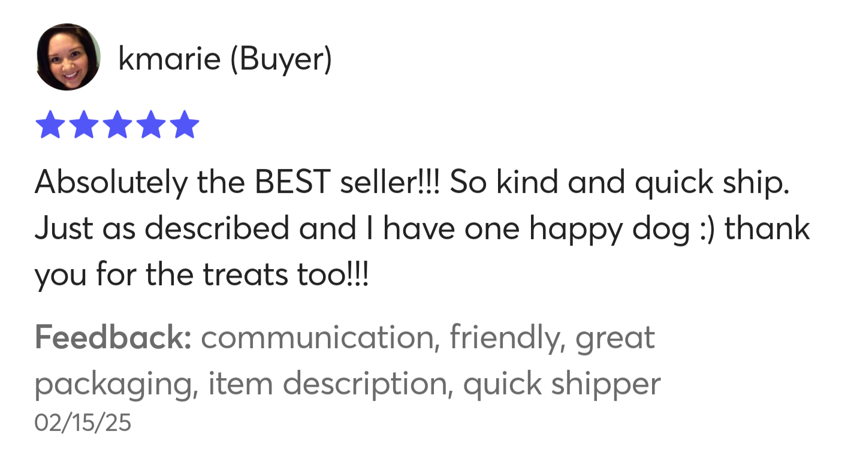Screen dimensions: 863x459
Task: Select the third blue rating star
Action: (116, 124)
